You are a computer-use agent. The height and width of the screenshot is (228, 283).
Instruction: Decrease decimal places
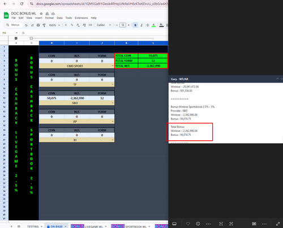point(78,25)
